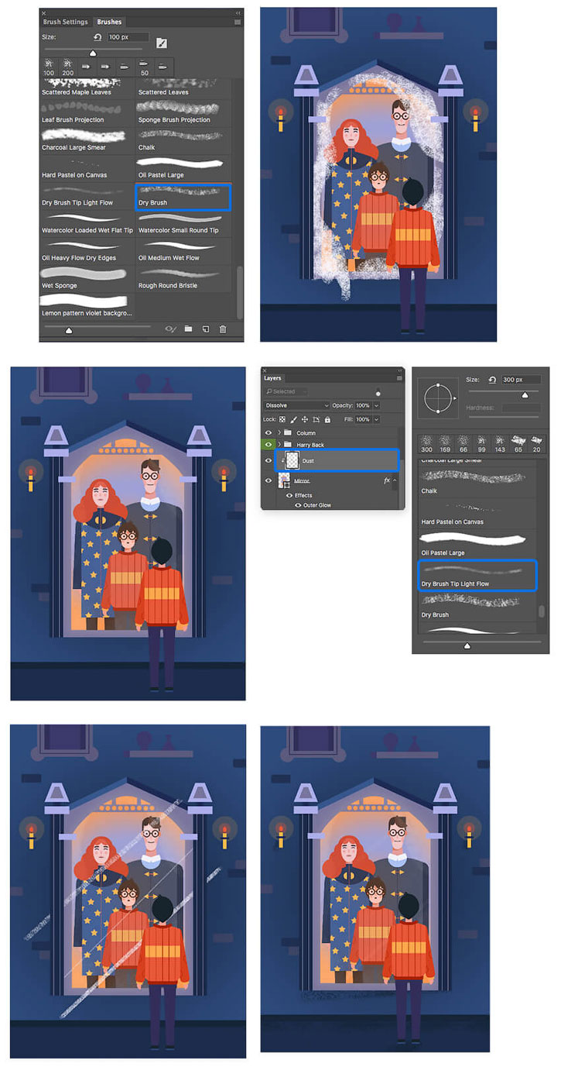
Task: Select Oil Heavy Flow Dry Edges brush
Action: pos(87,251)
